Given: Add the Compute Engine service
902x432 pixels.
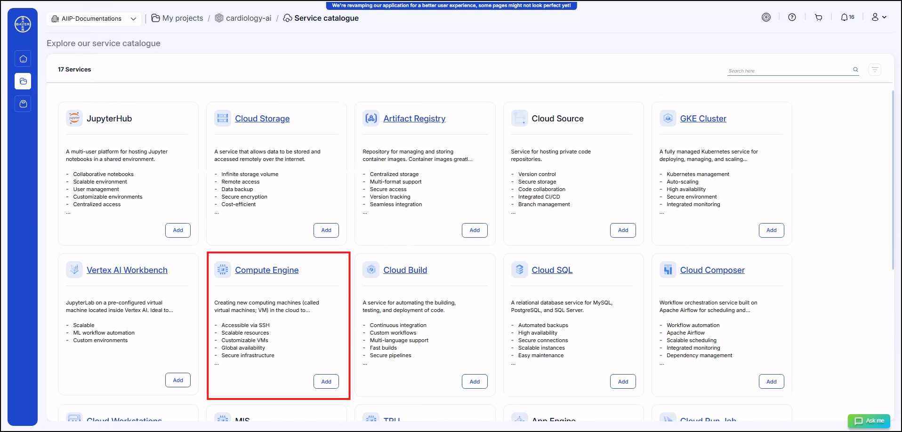Looking at the screenshot, I should coord(326,382).
